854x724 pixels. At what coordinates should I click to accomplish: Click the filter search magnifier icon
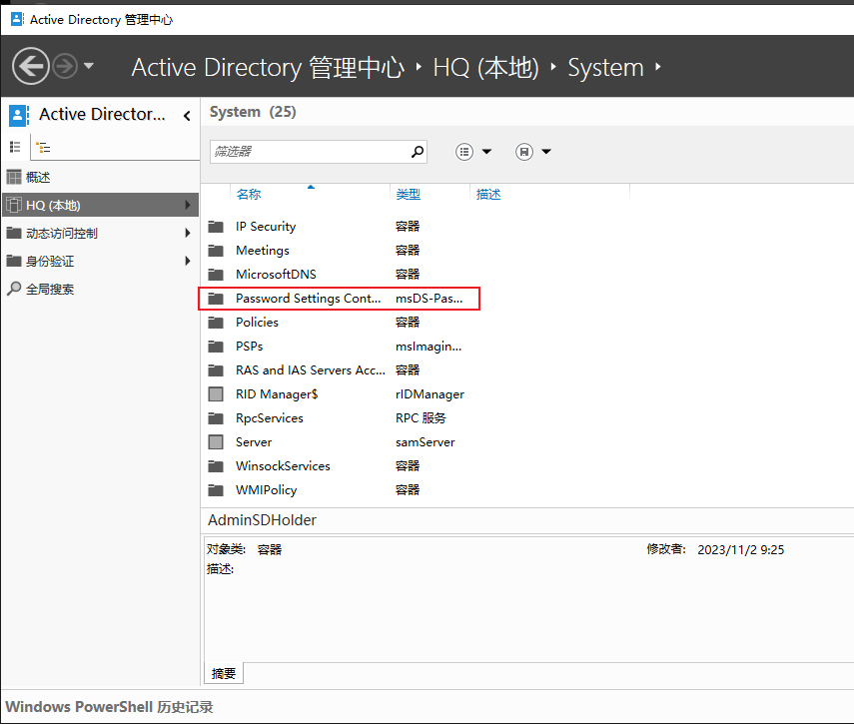(418, 152)
